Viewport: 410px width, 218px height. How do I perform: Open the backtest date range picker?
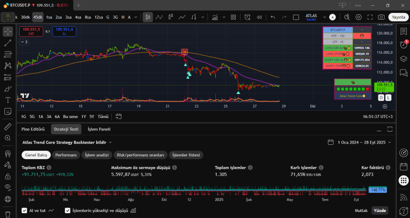coord(359,142)
